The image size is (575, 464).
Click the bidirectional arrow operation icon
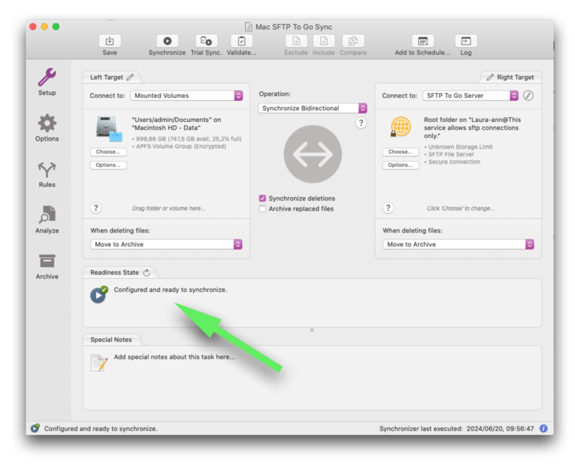(313, 154)
